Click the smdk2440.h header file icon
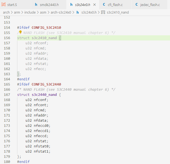The height and width of the screenshot is (164, 170). (36, 5)
